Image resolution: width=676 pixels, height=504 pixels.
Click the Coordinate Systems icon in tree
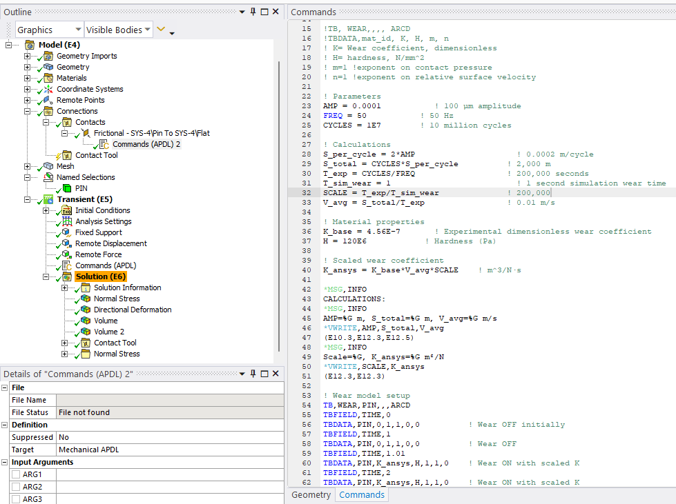point(48,89)
